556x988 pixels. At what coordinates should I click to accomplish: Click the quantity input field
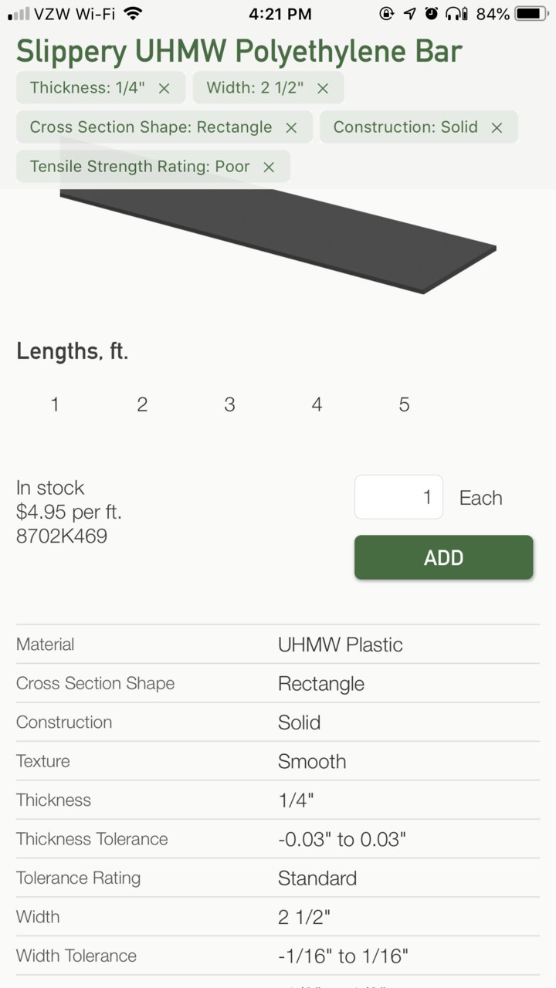tap(398, 497)
